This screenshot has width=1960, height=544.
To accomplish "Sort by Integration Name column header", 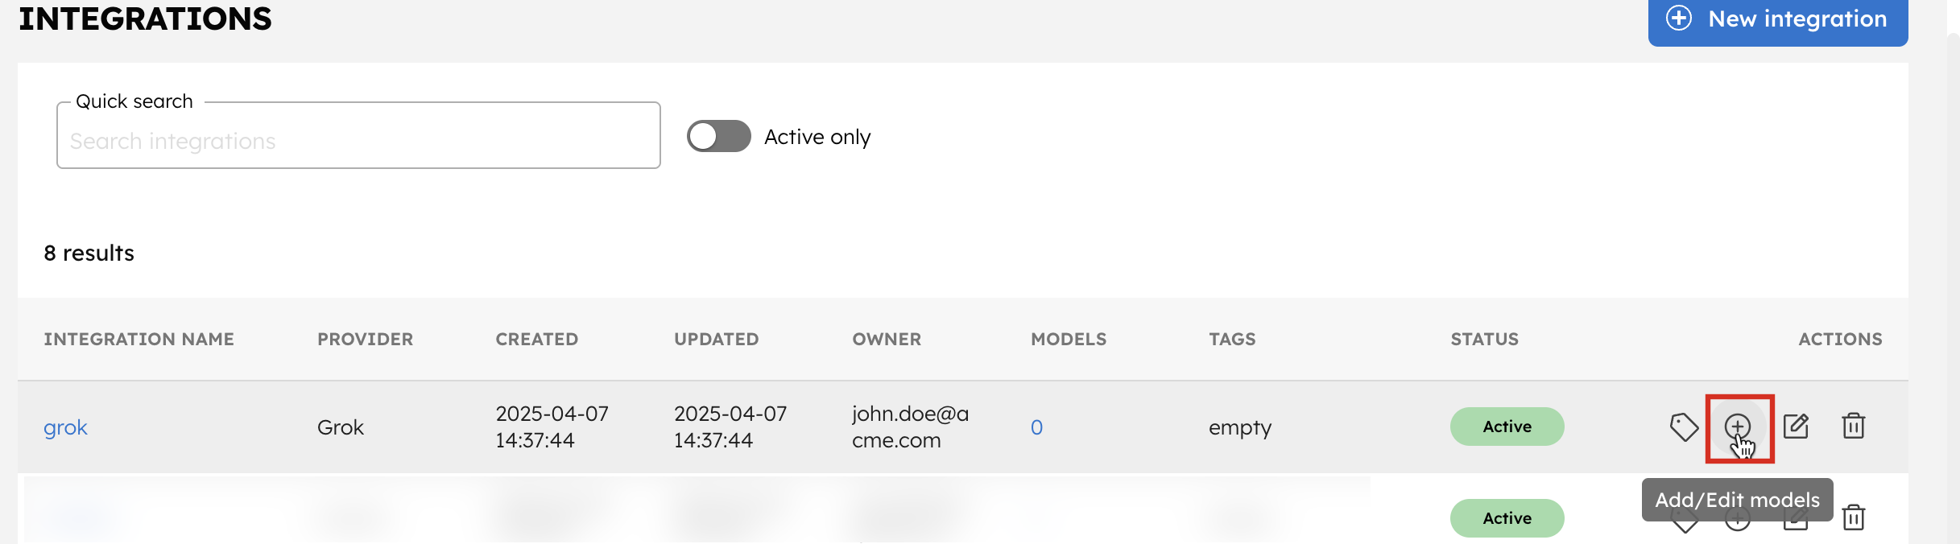I will click(139, 340).
